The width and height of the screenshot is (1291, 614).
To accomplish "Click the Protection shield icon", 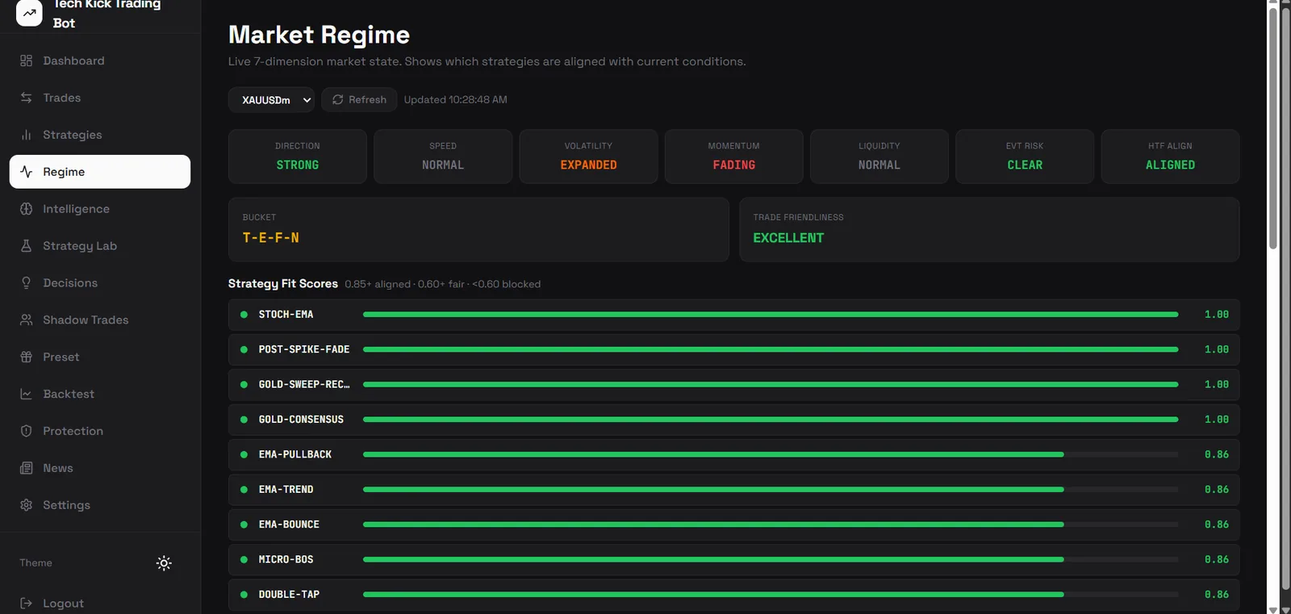I will pos(26,431).
